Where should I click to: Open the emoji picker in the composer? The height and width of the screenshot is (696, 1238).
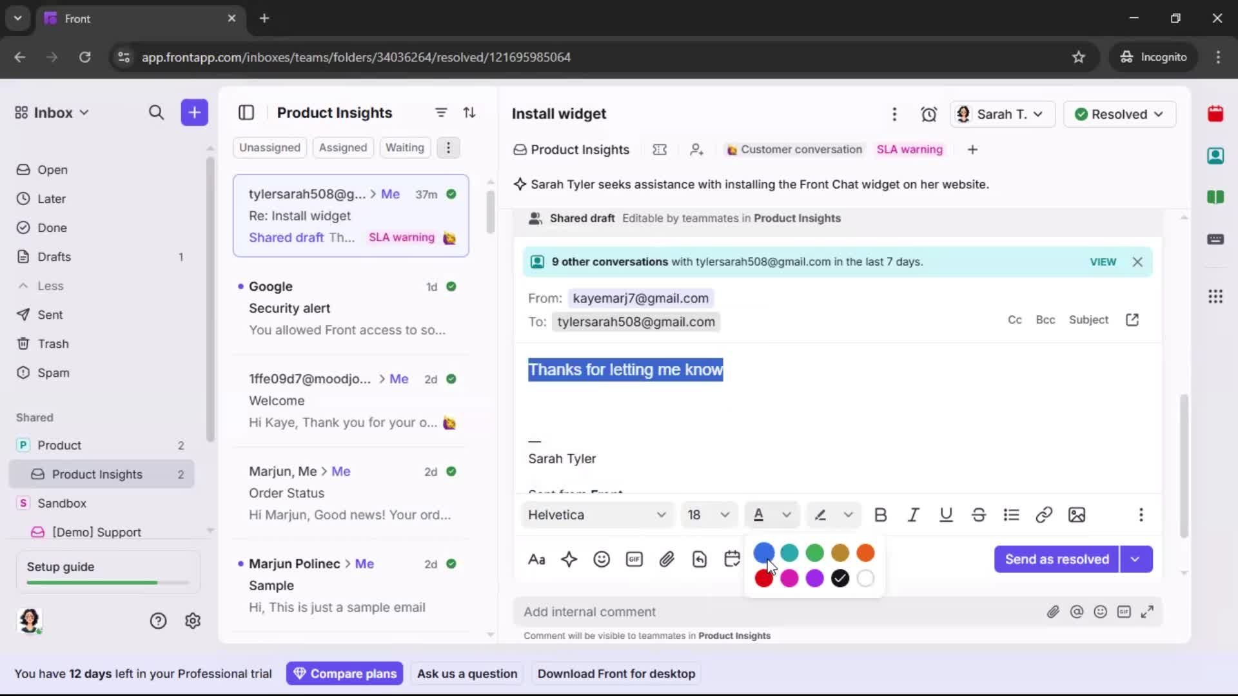pos(602,559)
